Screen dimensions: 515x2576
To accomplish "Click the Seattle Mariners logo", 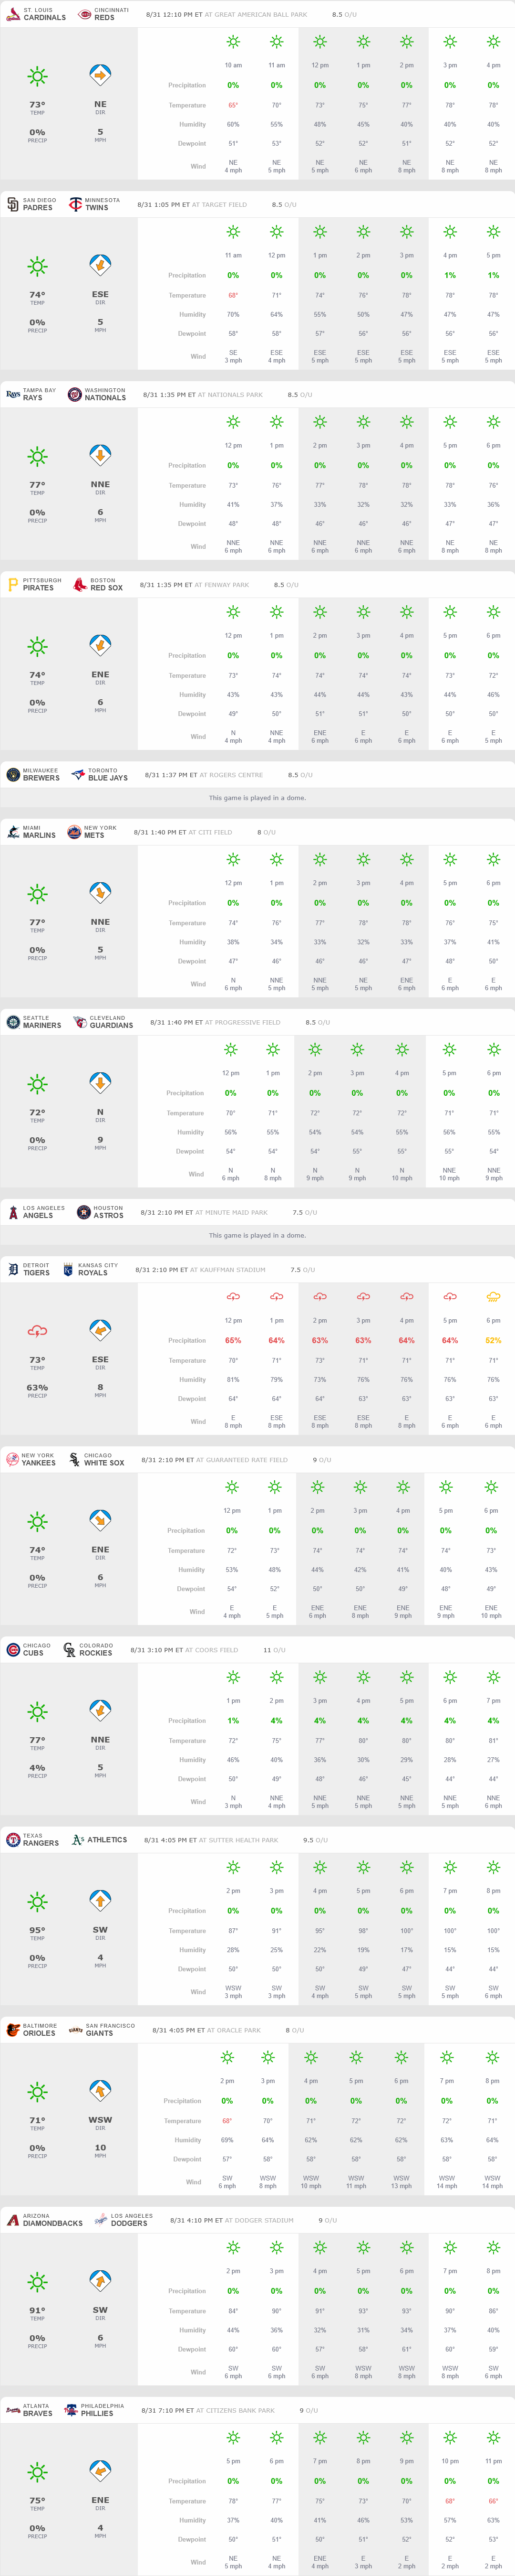I will tap(13, 1021).
